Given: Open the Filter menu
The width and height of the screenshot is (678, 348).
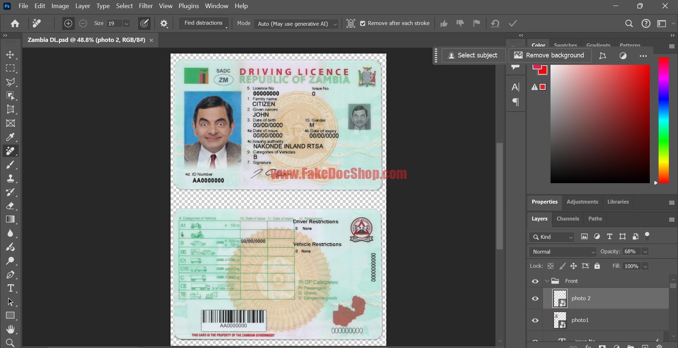Looking at the screenshot, I should pyautogui.click(x=146, y=6).
